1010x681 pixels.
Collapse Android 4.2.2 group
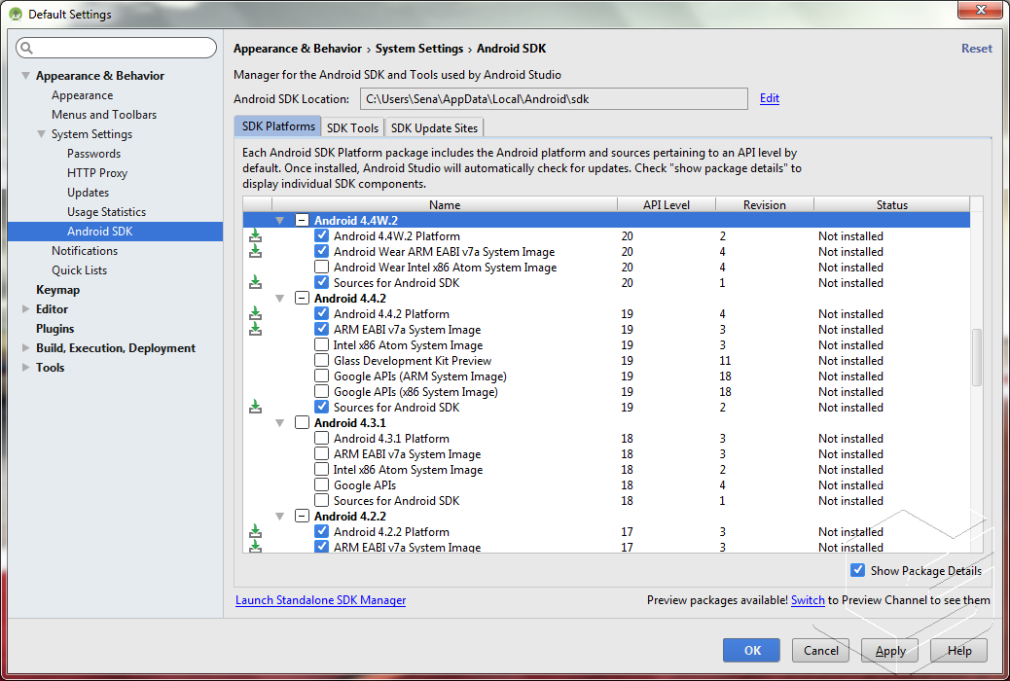pos(280,516)
